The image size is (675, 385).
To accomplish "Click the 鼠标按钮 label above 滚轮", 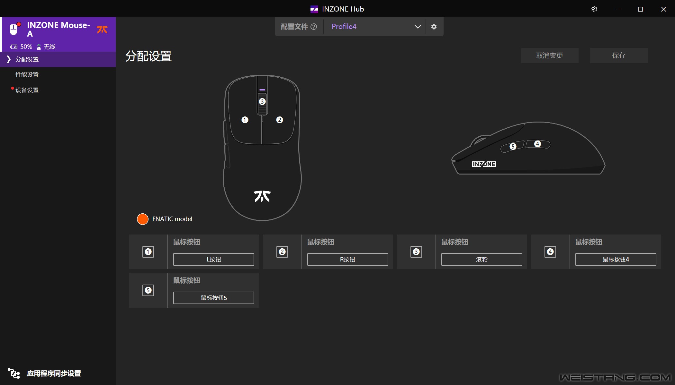I will point(455,242).
